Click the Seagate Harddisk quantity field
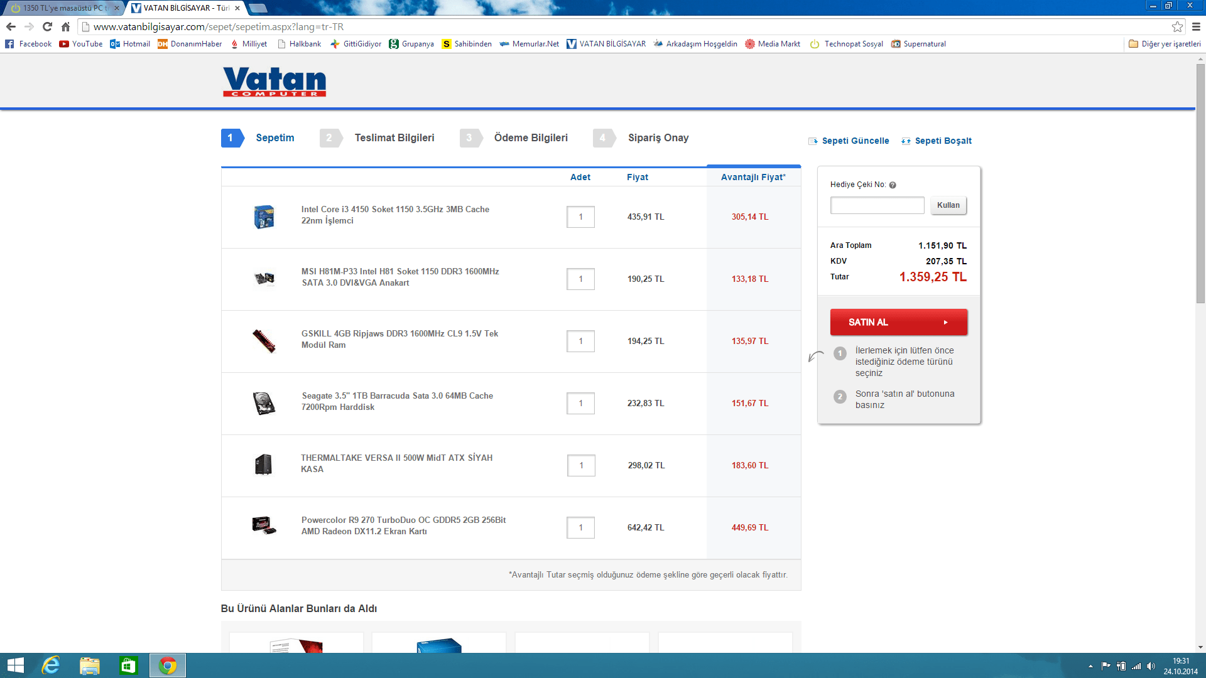Image resolution: width=1206 pixels, height=678 pixels. point(580,403)
